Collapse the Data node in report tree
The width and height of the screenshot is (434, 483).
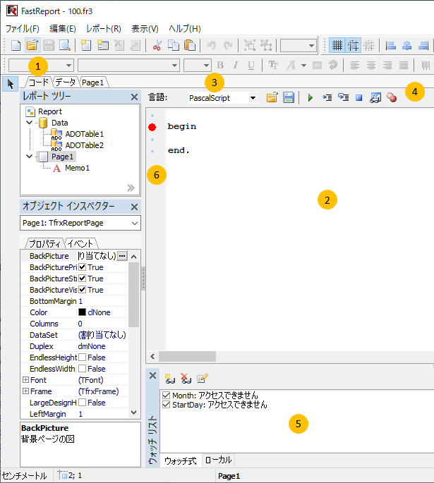tap(29, 123)
